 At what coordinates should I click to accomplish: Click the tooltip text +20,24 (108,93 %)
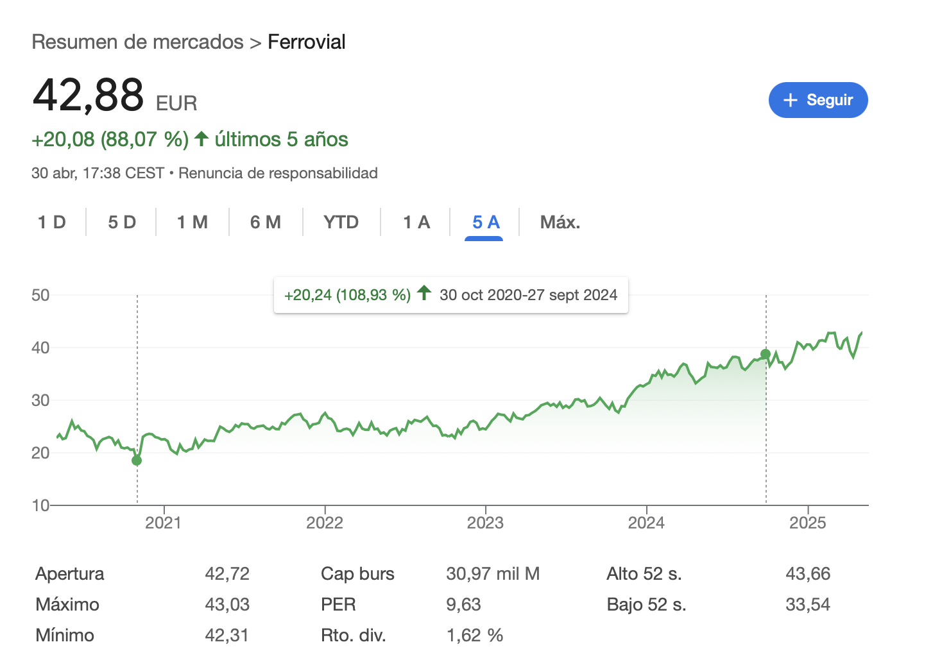pyautogui.click(x=347, y=295)
